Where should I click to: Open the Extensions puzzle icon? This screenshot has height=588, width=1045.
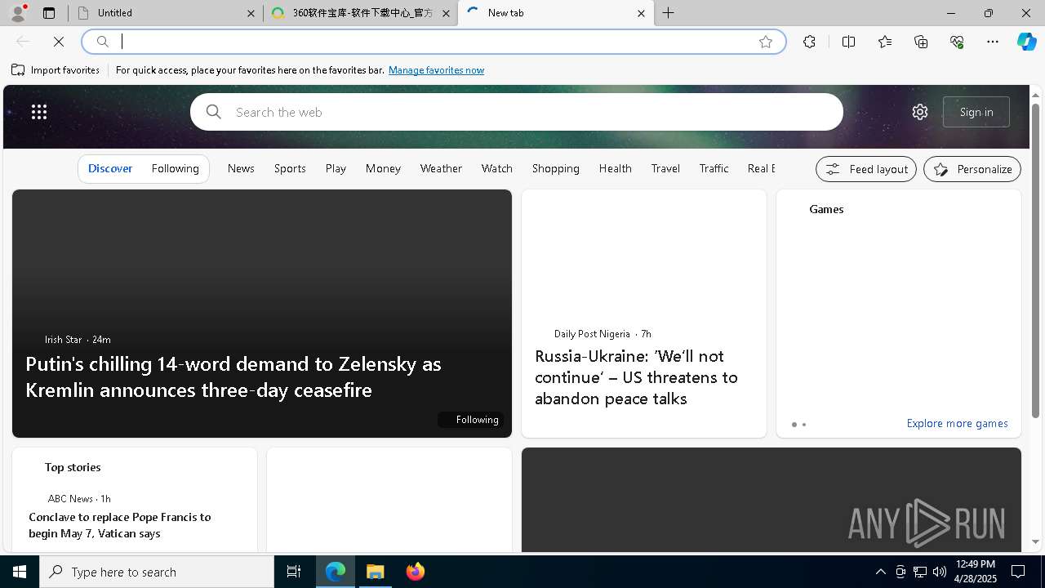click(x=809, y=42)
